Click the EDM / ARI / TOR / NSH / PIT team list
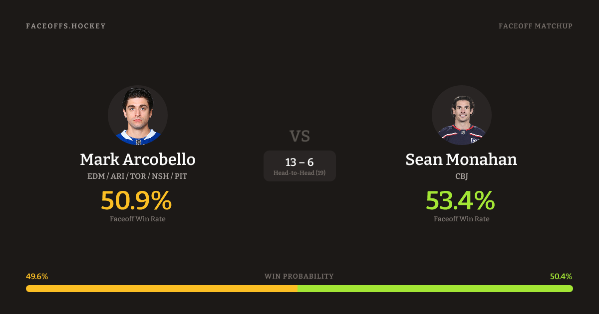Image resolution: width=599 pixels, height=314 pixels. pyautogui.click(x=138, y=176)
